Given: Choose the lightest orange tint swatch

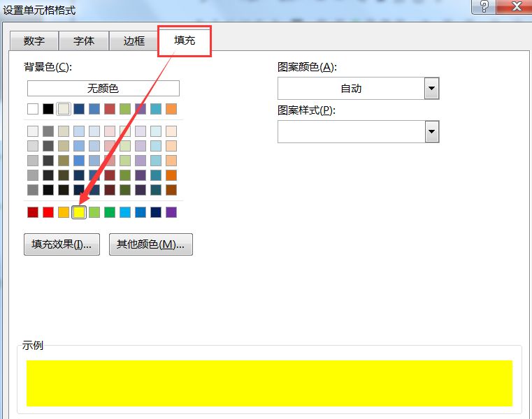Looking at the screenshot, I should [171, 131].
